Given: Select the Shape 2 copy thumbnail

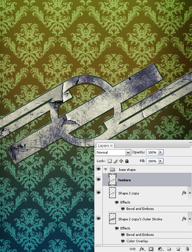Looking at the screenshot, I should [x=113, y=192].
